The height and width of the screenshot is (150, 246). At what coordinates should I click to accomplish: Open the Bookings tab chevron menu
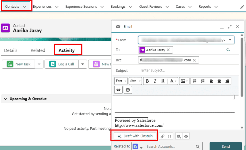tap(131, 7)
